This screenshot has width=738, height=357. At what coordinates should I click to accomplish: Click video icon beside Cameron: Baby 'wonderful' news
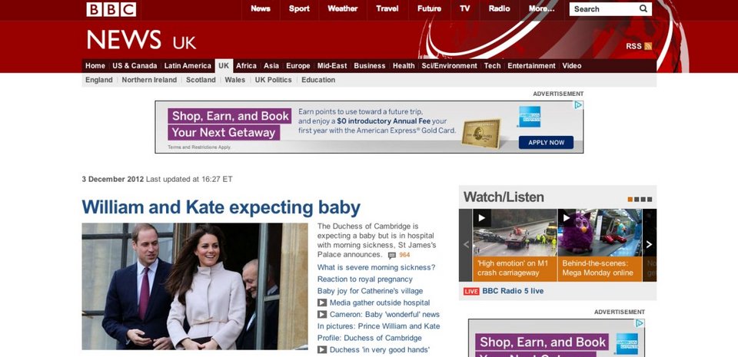[x=322, y=315]
